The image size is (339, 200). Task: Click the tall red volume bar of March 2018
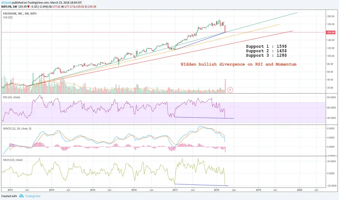(225, 86)
